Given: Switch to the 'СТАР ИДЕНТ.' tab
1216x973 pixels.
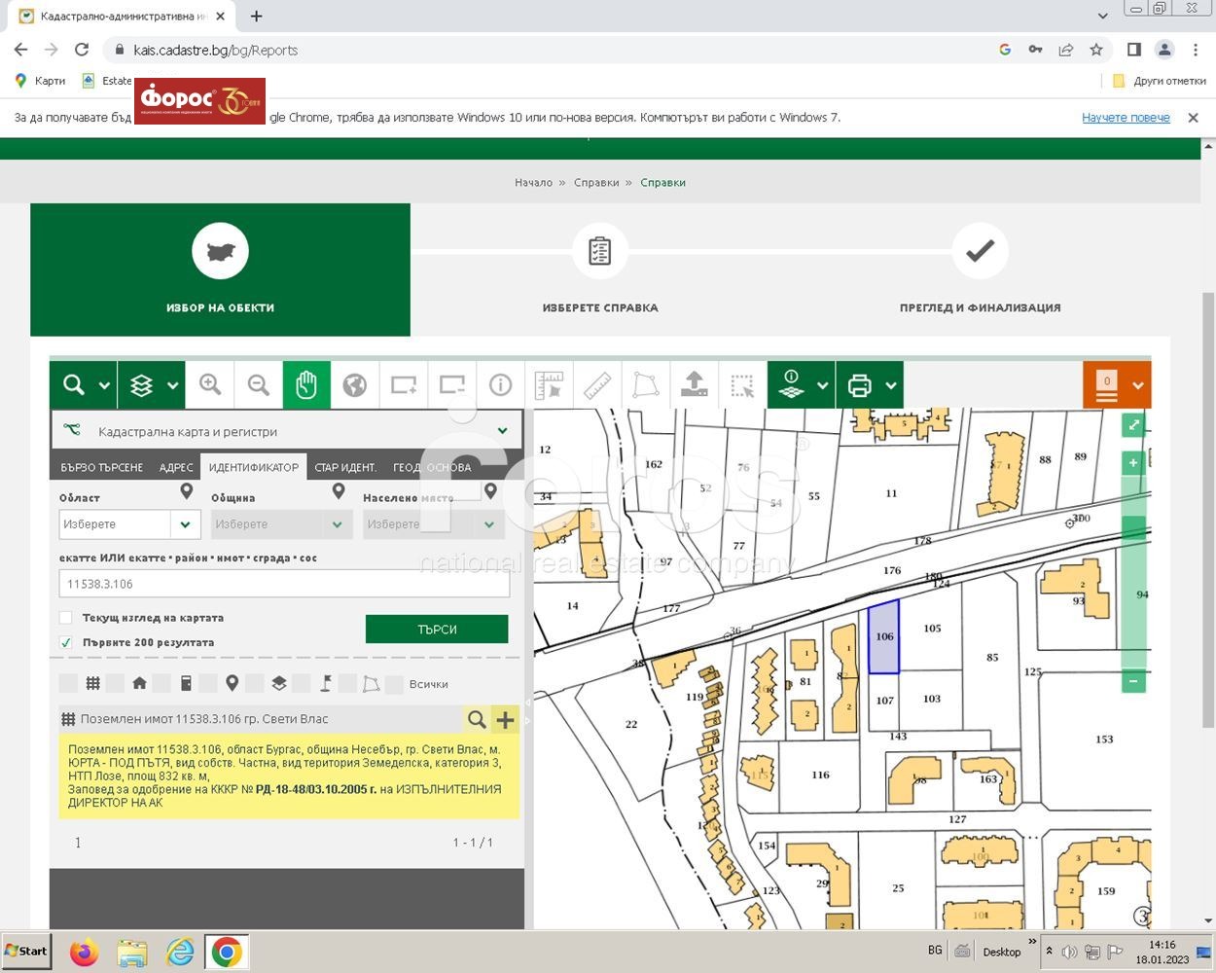Looking at the screenshot, I should pos(345,467).
